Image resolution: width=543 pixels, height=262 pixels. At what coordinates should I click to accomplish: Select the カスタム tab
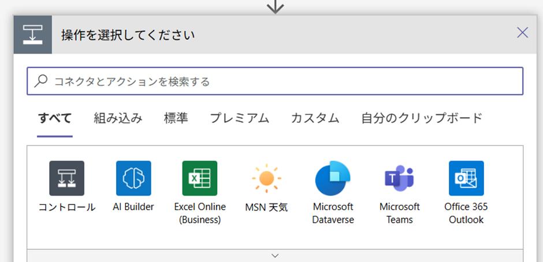[x=315, y=118]
